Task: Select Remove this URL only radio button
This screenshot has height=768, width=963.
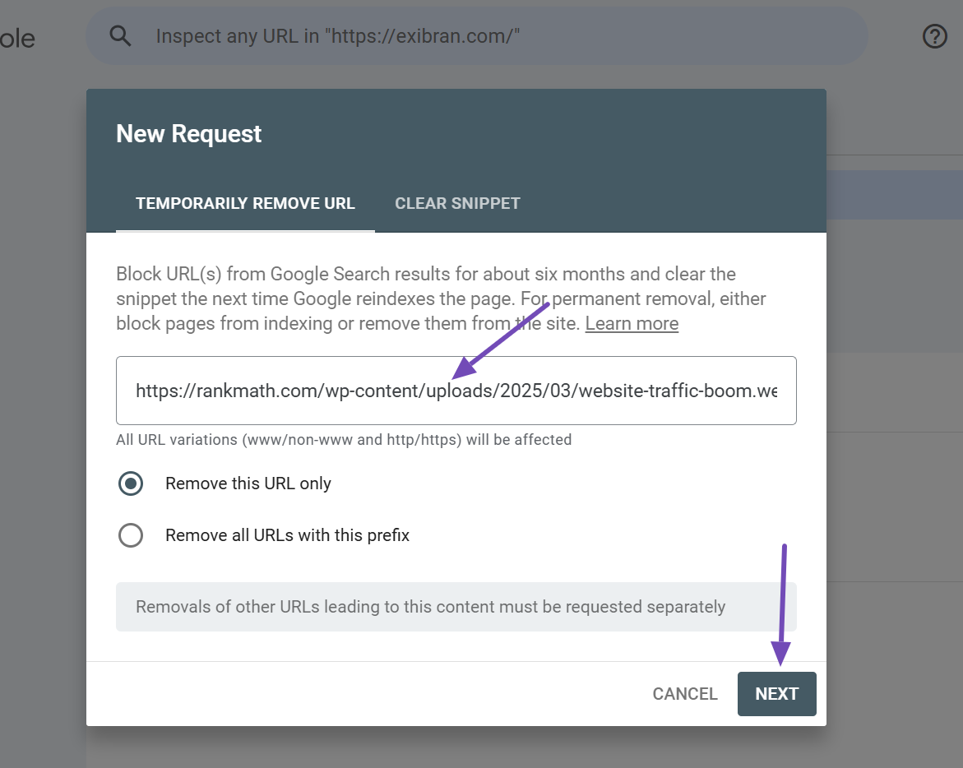Action: (x=131, y=483)
